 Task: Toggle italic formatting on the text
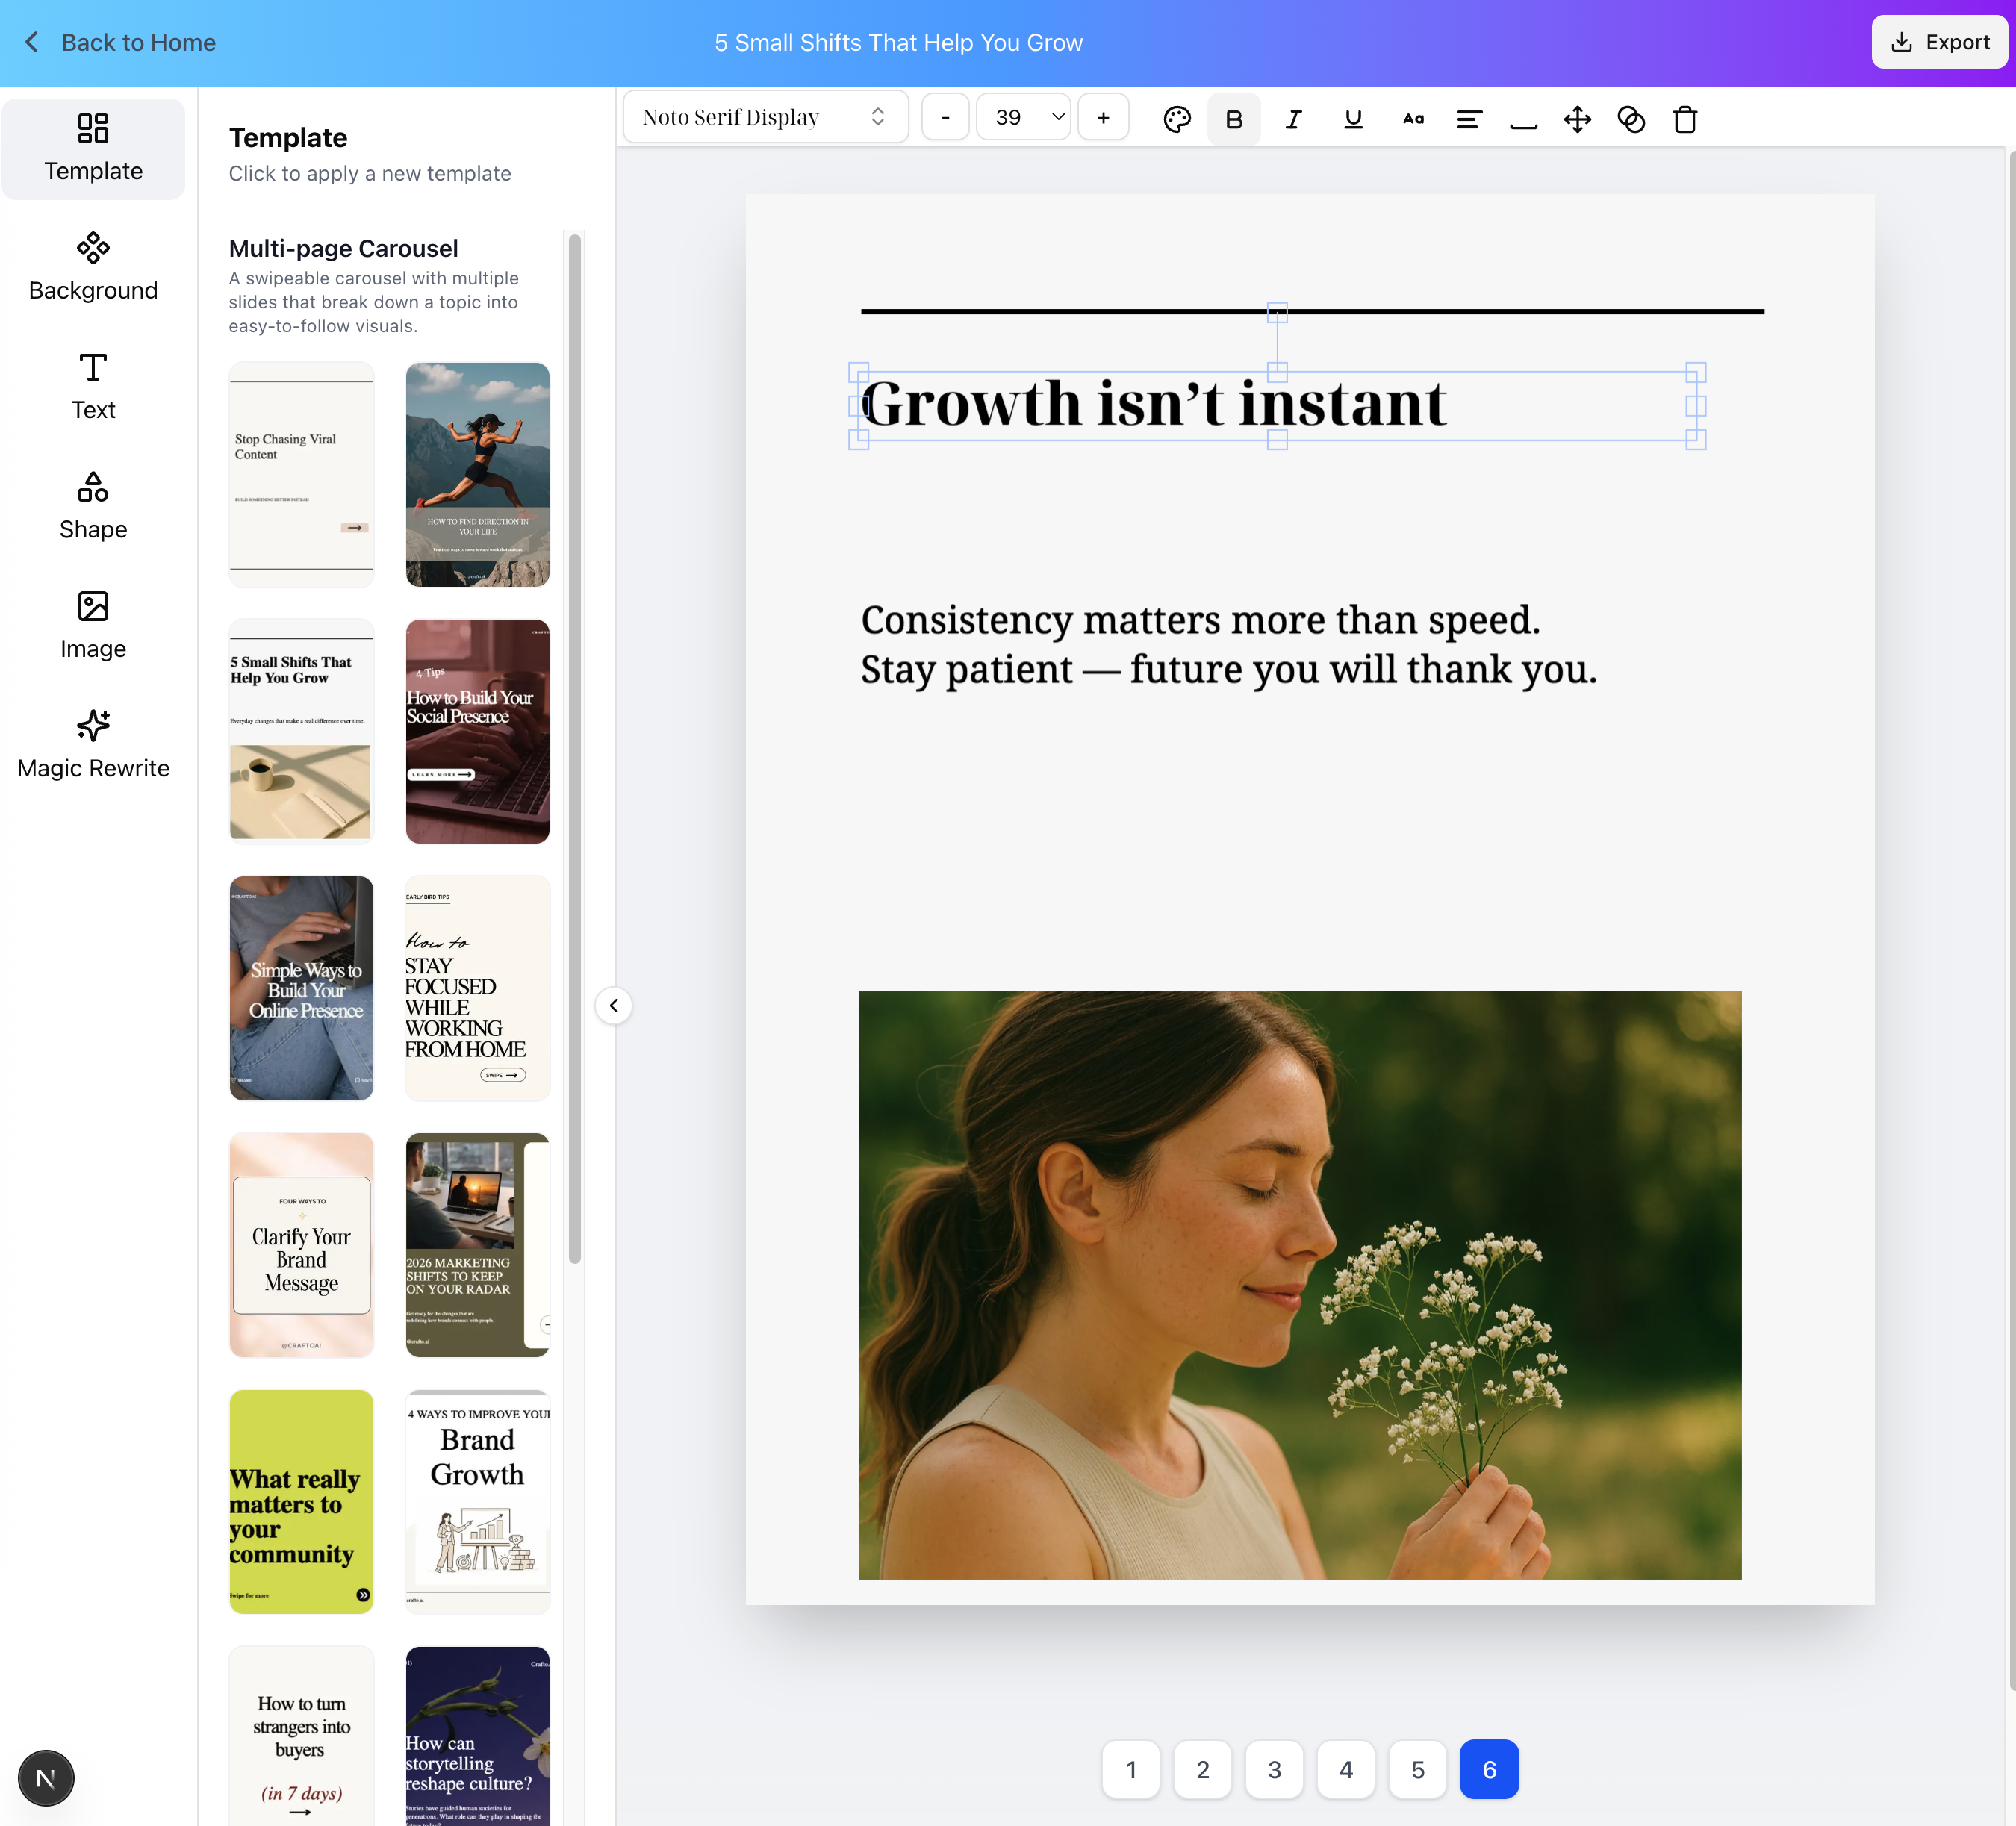(x=1293, y=118)
